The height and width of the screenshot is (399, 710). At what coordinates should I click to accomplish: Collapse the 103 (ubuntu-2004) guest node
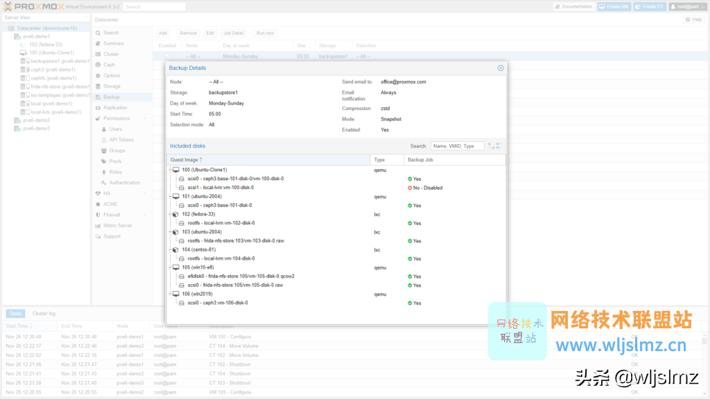pyautogui.click(x=171, y=232)
